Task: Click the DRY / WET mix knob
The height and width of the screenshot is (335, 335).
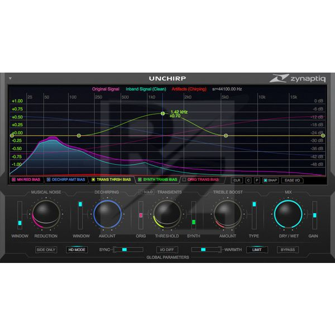Action: coord(288,214)
